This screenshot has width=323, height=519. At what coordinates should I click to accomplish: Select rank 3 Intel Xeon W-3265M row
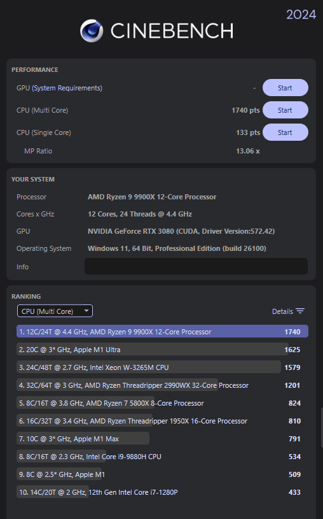[162, 367]
